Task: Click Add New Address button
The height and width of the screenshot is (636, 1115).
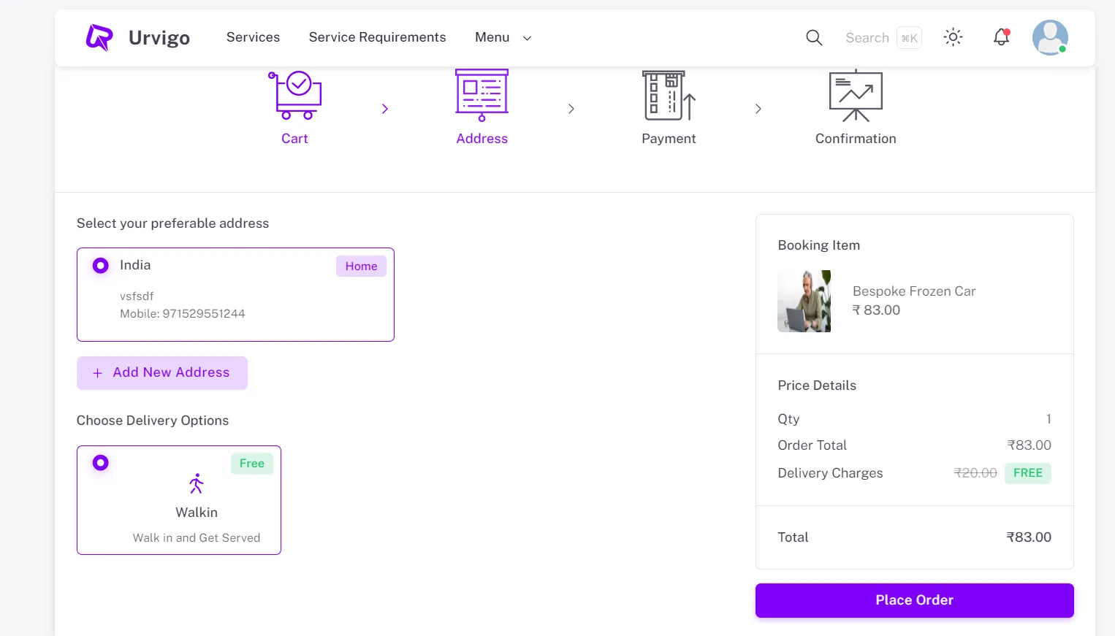Action: click(162, 373)
